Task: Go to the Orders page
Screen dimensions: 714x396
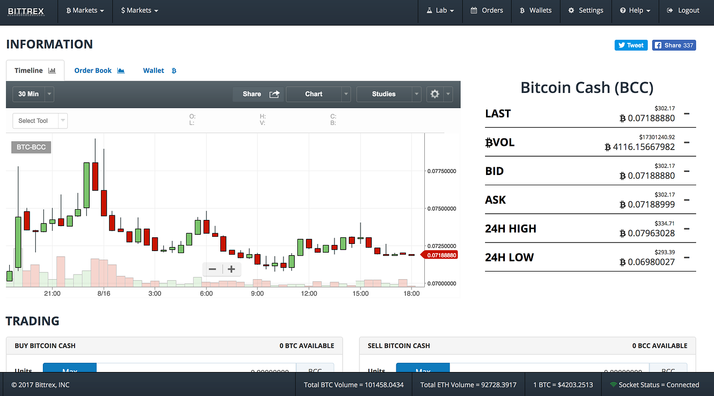Action: click(x=487, y=11)
